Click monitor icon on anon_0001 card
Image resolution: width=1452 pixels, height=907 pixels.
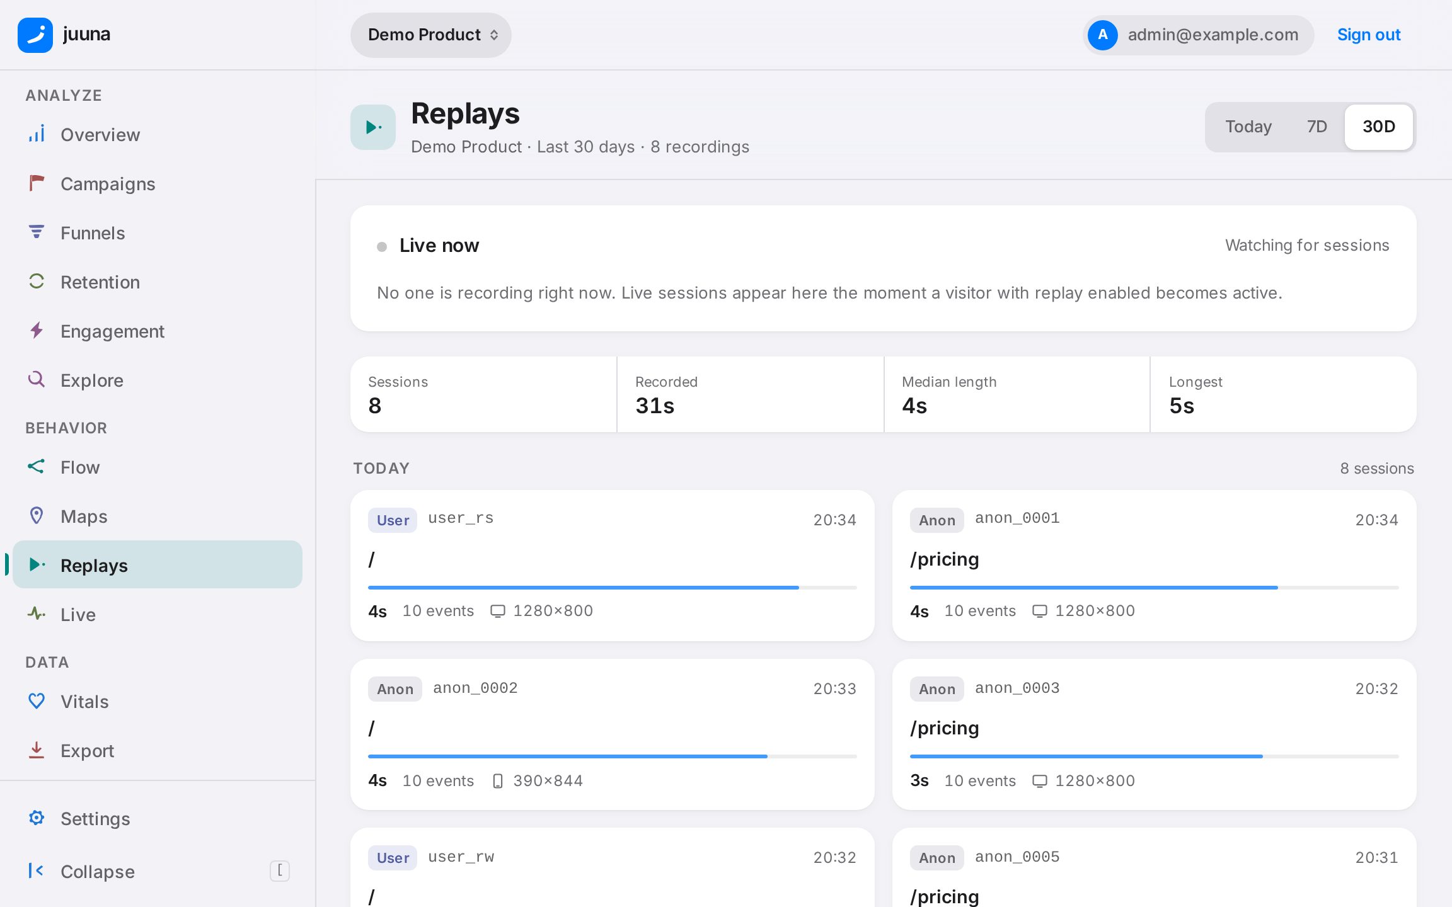(x=1040, y=611)
